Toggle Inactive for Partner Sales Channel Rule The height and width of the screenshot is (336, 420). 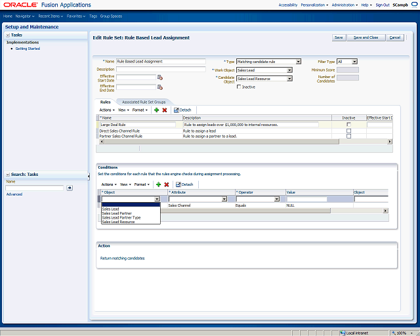tap(348, 136)
